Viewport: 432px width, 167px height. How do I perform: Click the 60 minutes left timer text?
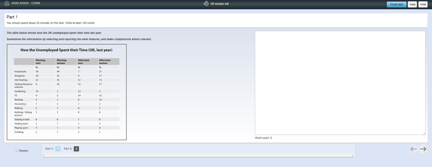tap(220, 4)
